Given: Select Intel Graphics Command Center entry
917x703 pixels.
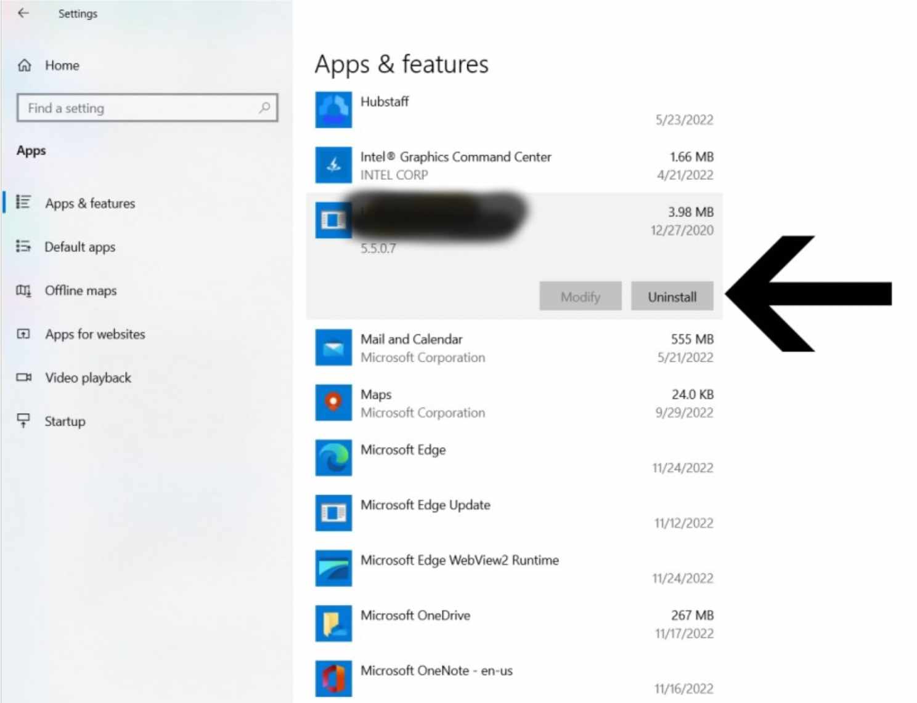Looking at the screenshot, I should coord(456,157).
